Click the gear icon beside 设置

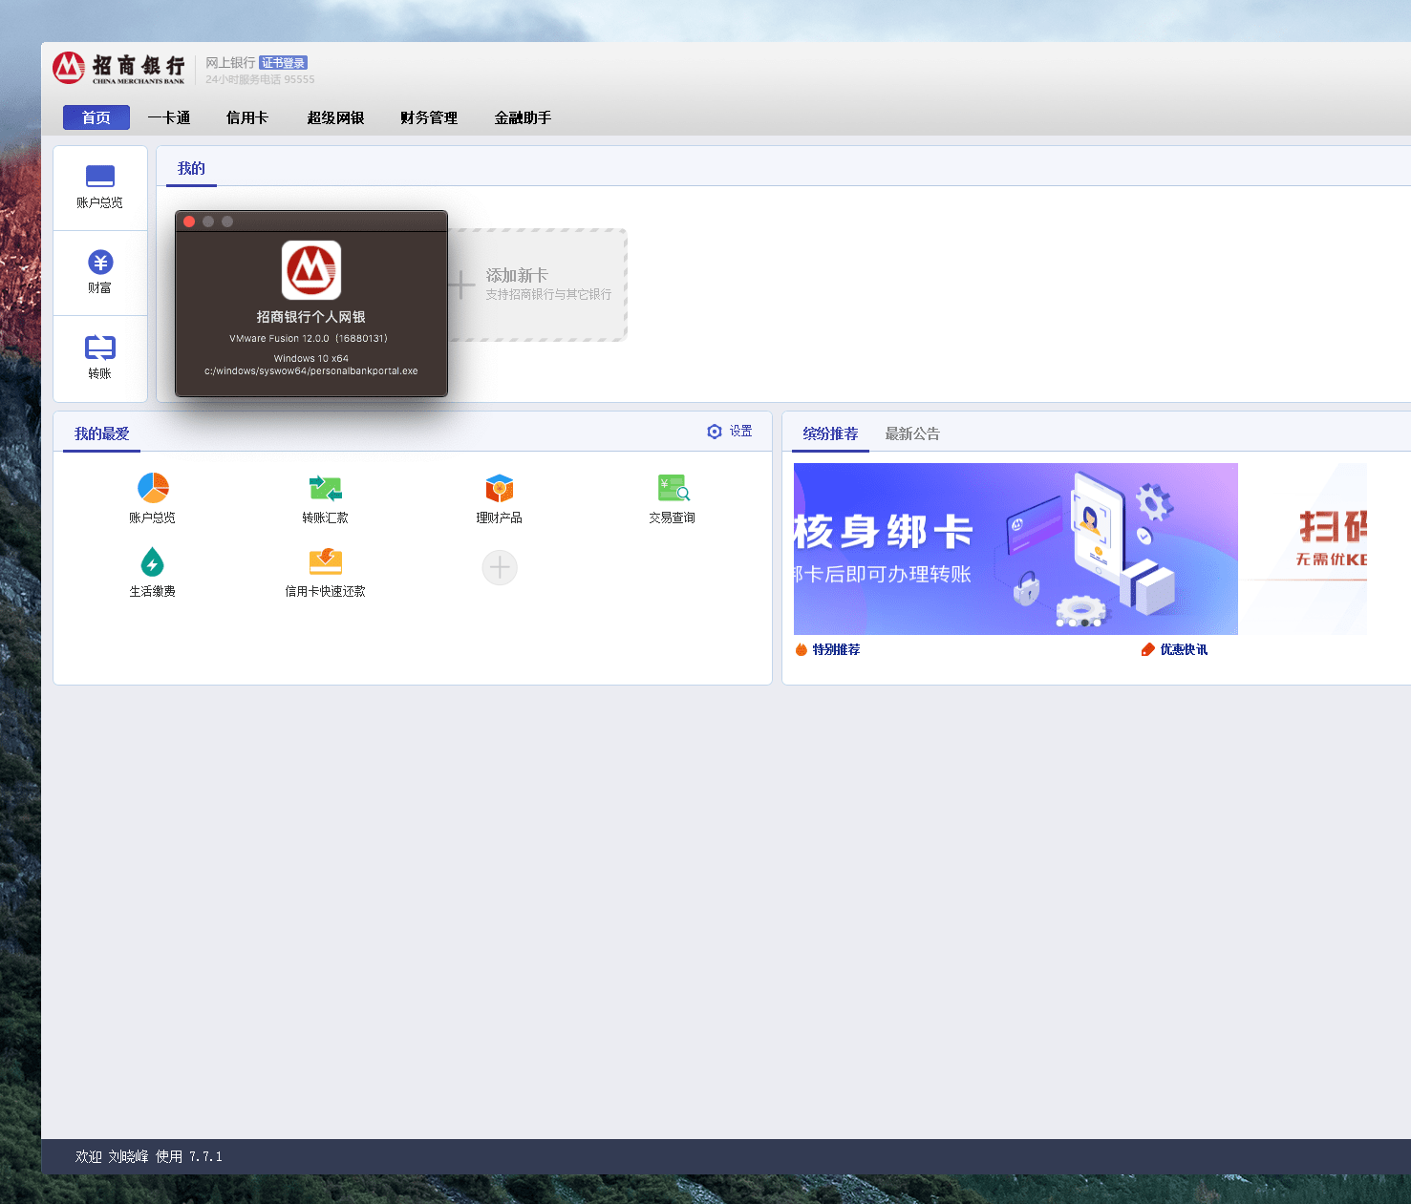point(715,432)
